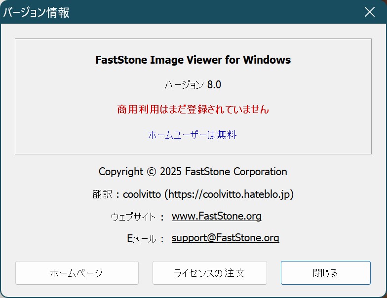The image size is (387, 298).
Task: Click the ライセンスの注文 button
Action: pos(209,273)
